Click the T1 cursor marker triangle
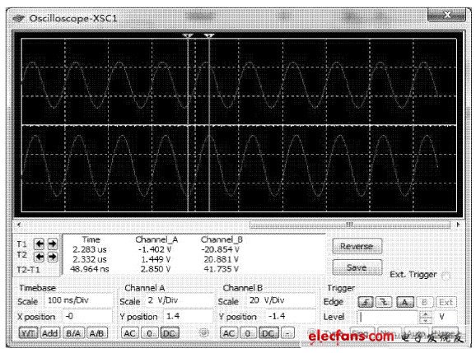476x353 pixels. pos(188,36)
